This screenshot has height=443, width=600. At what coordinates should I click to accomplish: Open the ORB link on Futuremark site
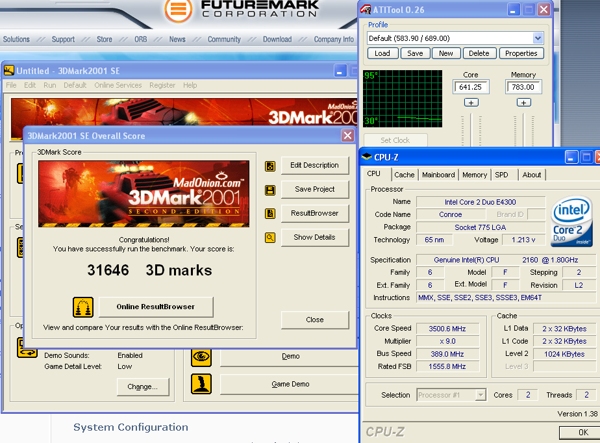[140, 39]
